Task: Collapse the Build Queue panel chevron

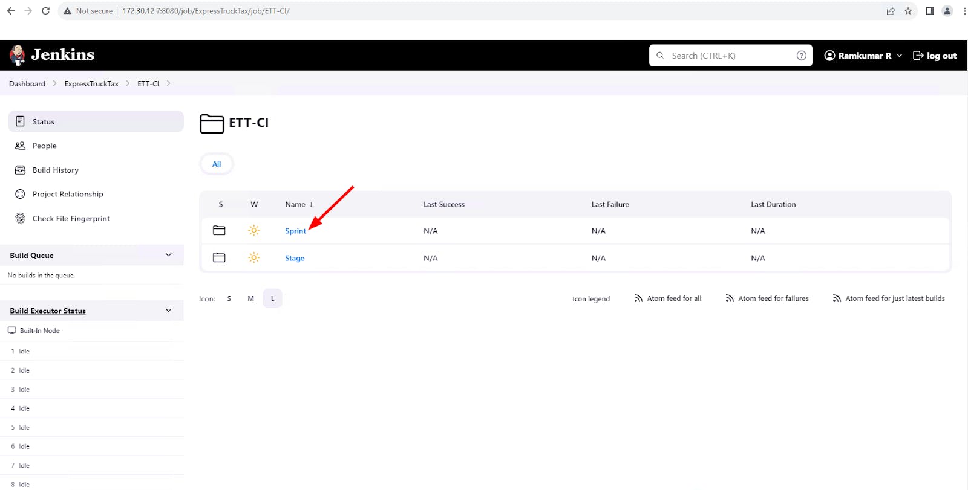Action: click(169, 255)
